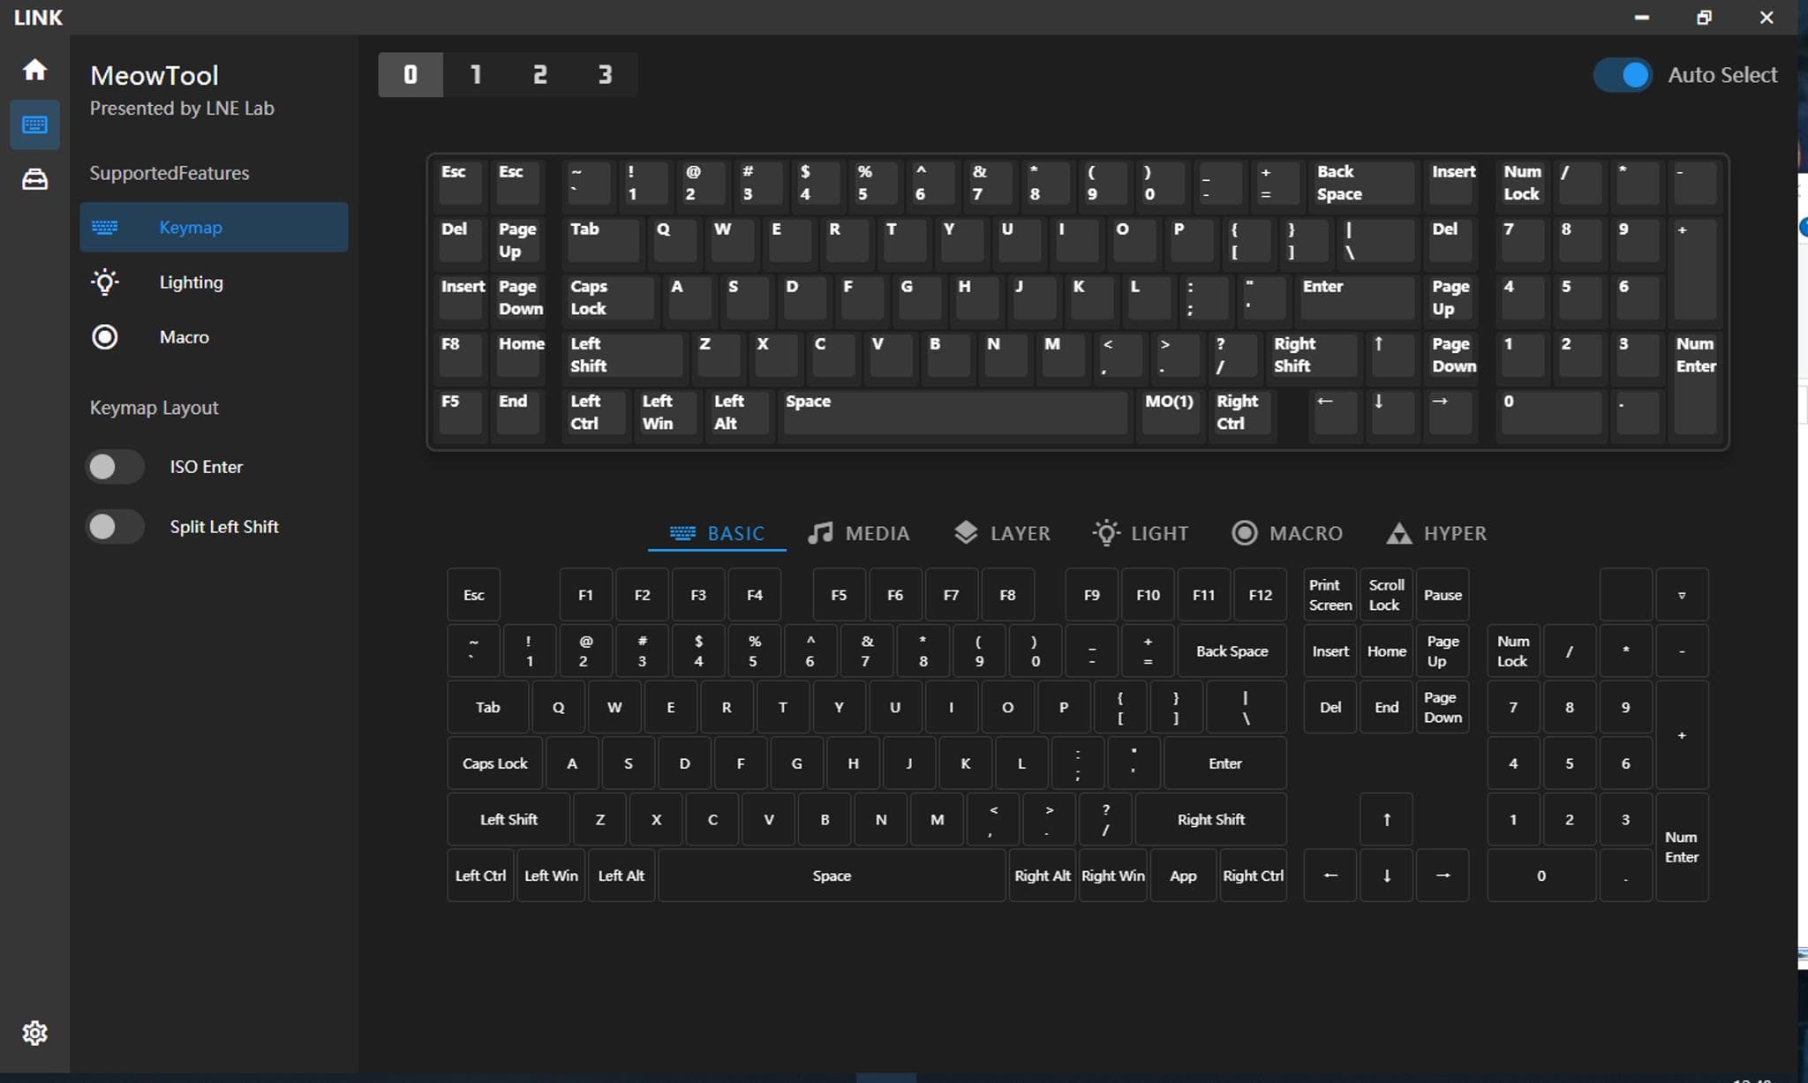Image resolution: width=1808 pixels, height=1083 pixels.
Task: Open the settings gear icon
Action: tap(34, 1033)
